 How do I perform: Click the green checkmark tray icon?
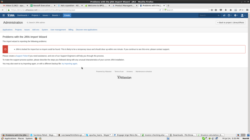tap(203, 139)
